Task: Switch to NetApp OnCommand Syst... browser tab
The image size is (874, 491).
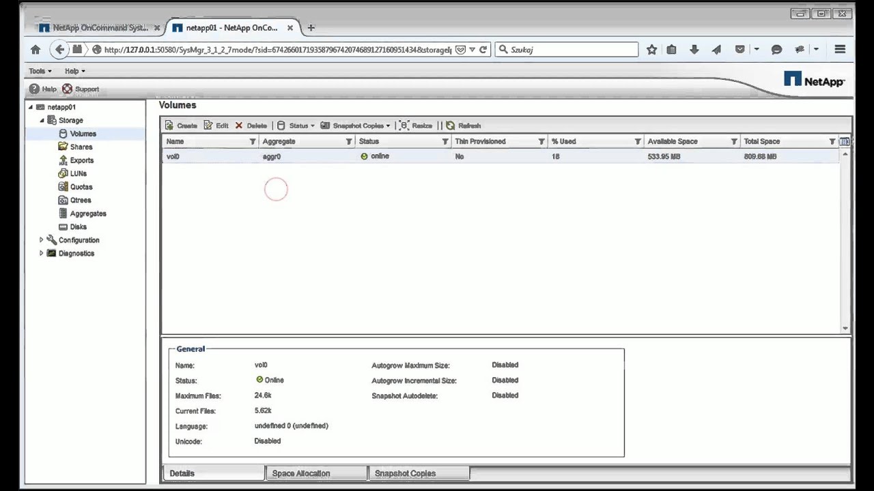Action: [98, 28]
